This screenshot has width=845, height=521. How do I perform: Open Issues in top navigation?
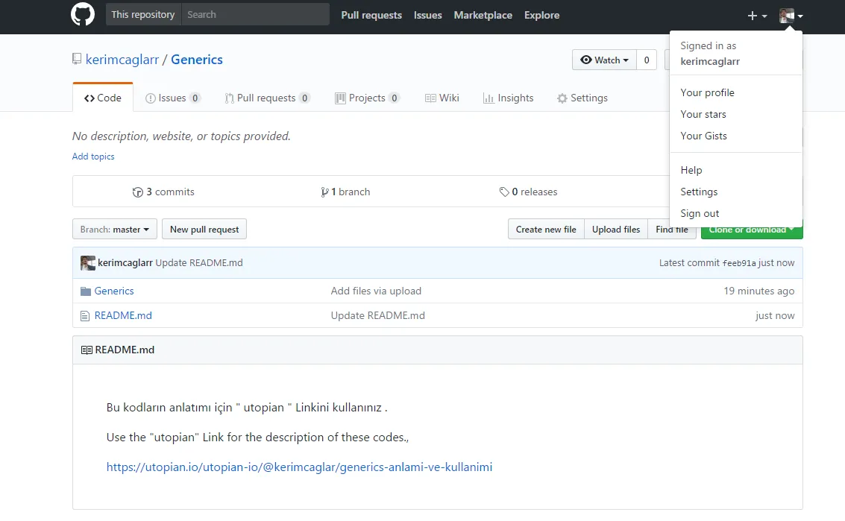click(428, 15)
